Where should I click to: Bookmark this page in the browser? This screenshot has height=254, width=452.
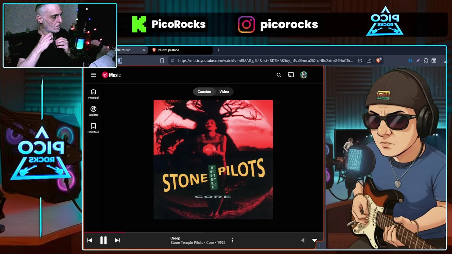click(x=162, y=61)
